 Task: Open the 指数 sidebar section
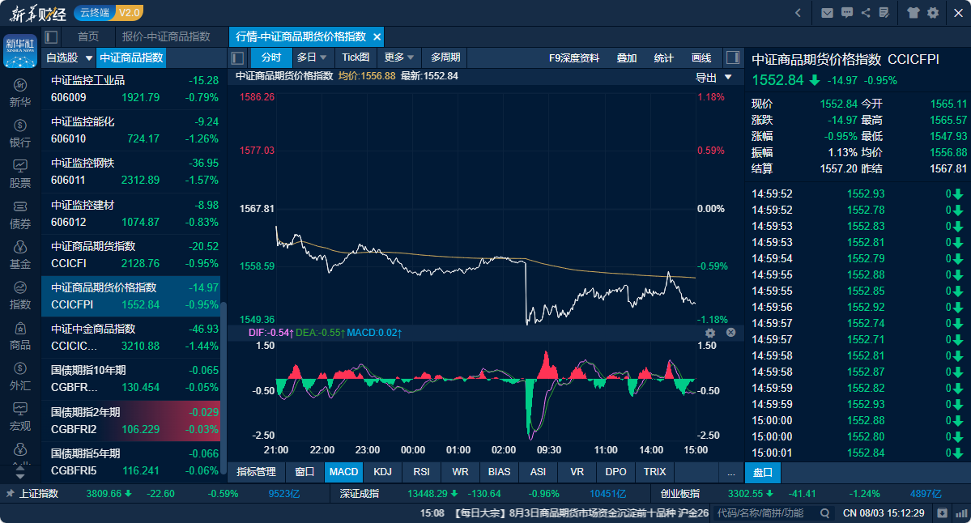click(19, 296)
